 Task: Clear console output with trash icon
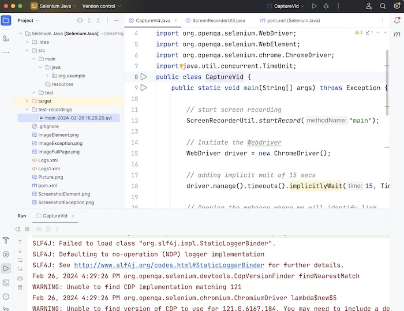click(x=20, y=288)
